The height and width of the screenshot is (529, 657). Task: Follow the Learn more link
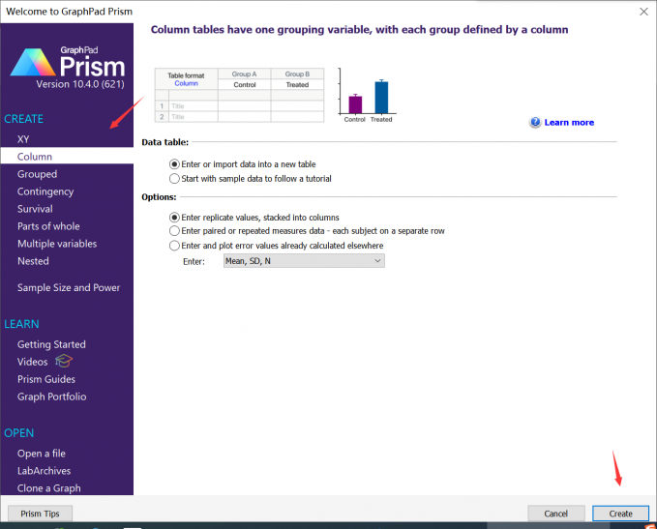pos(569,123)
